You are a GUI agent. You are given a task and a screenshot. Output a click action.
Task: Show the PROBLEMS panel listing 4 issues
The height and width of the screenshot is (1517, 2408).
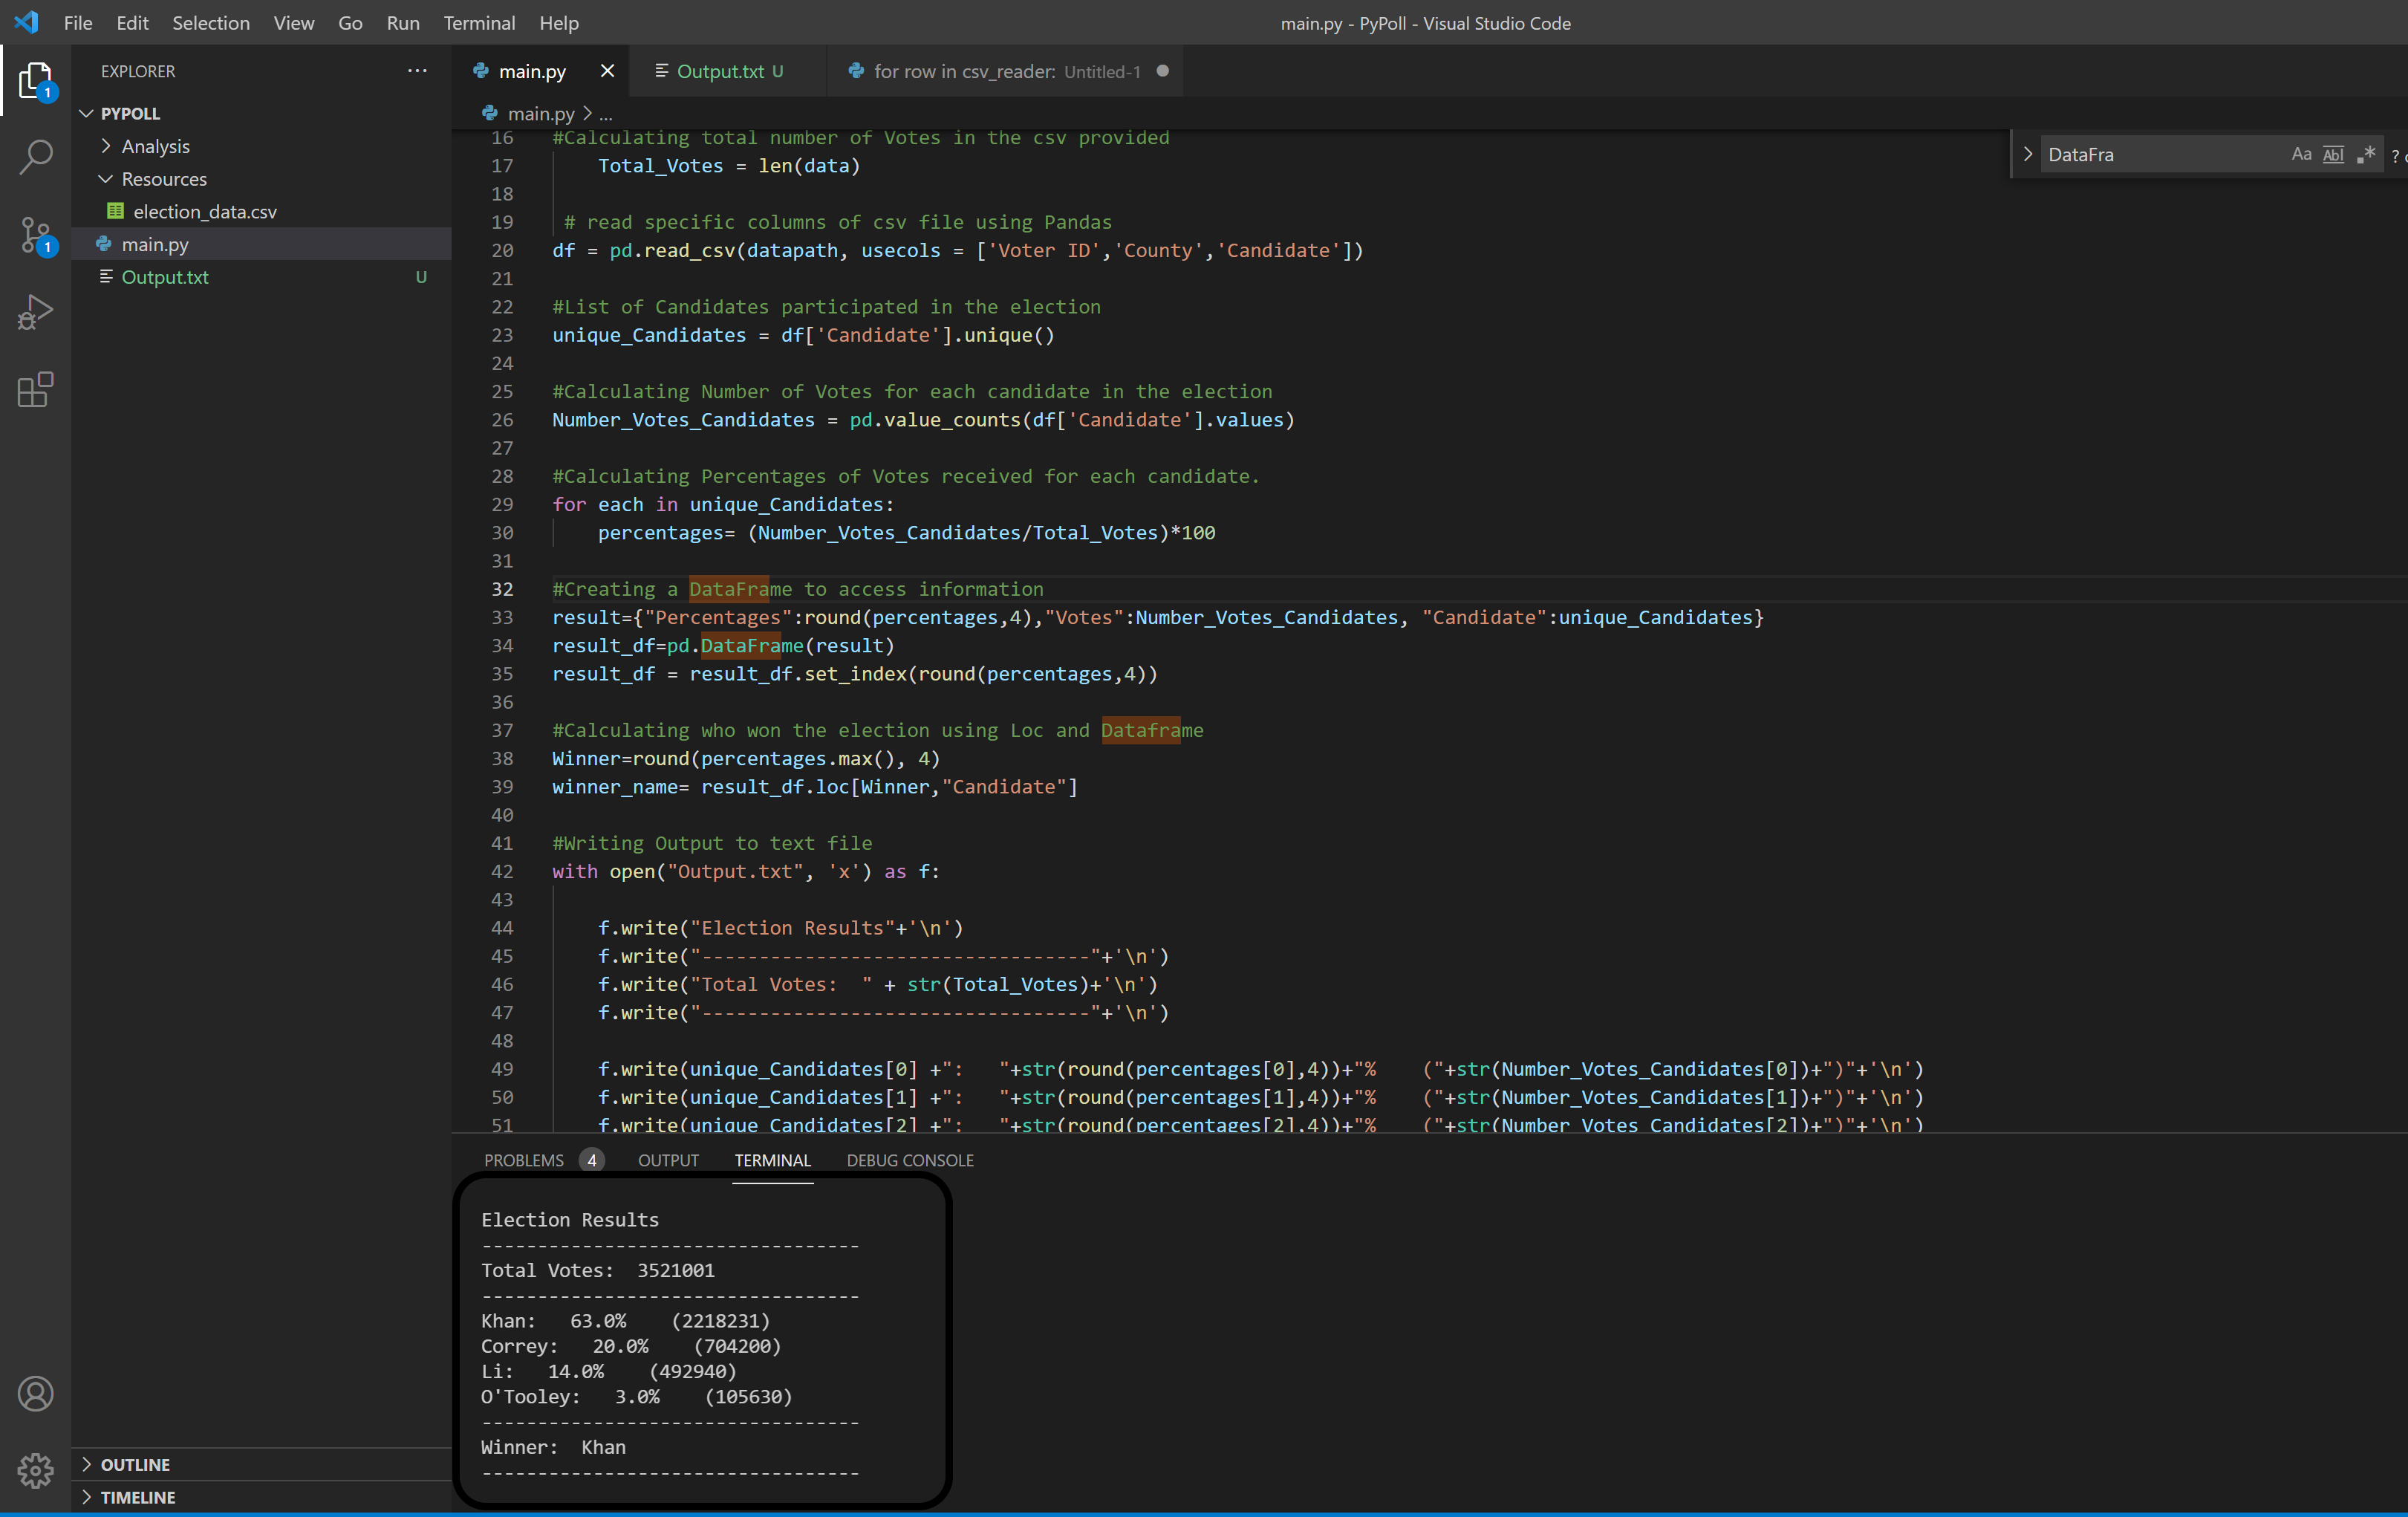tap(524, 1160)
